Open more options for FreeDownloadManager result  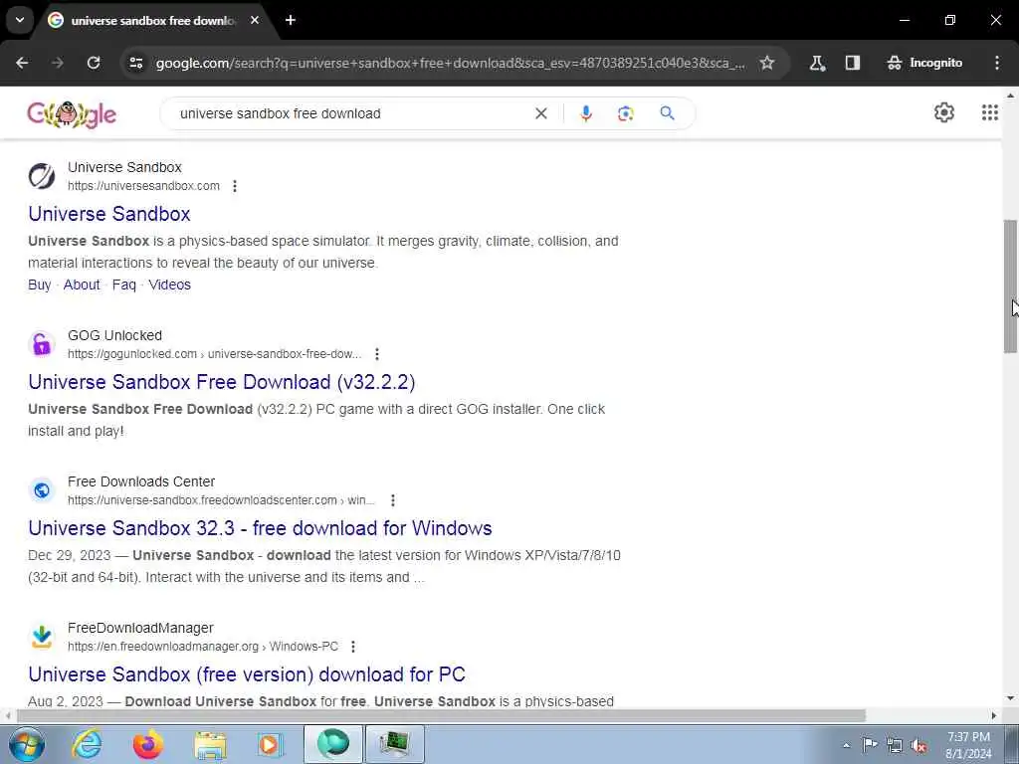(353, 647)
